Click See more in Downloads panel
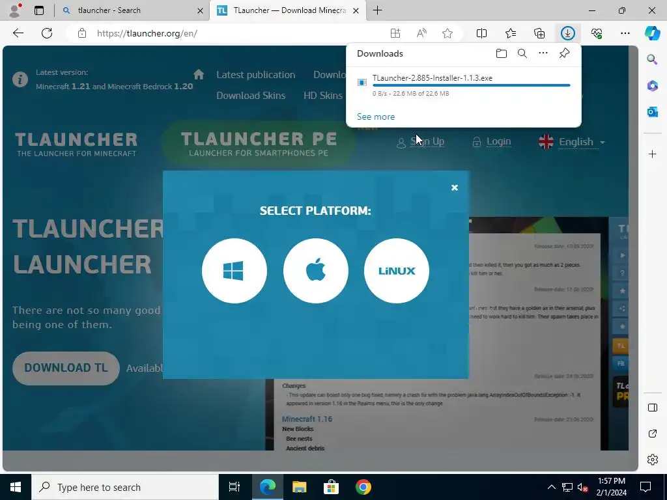This screenshot has width=667, height=500. (376, 117)
